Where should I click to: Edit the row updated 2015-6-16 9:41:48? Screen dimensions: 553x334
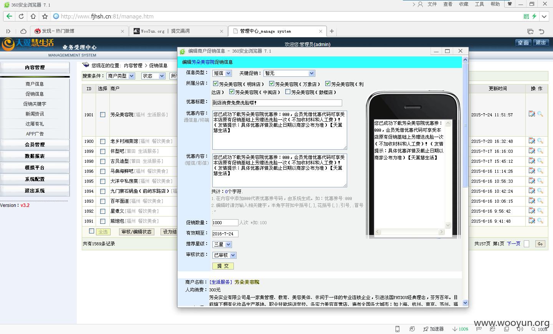point(532,221)
